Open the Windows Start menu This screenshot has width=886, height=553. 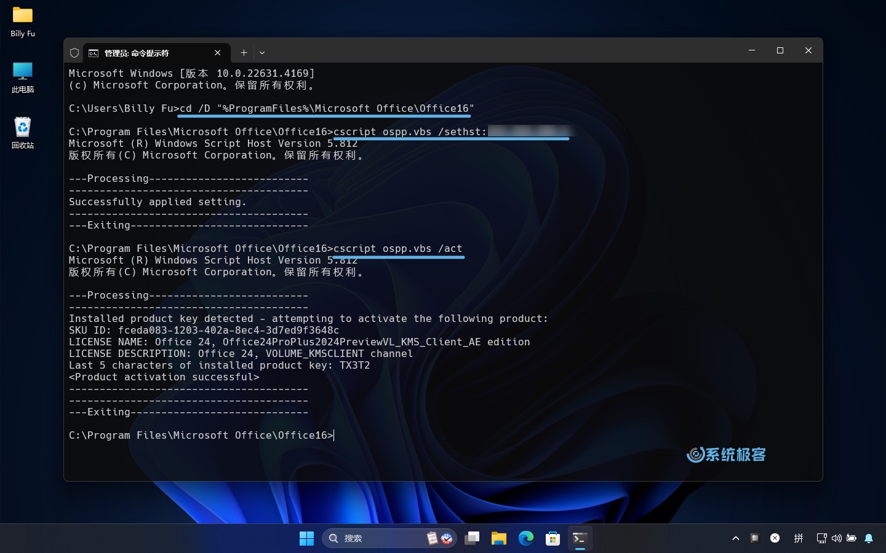306,538
